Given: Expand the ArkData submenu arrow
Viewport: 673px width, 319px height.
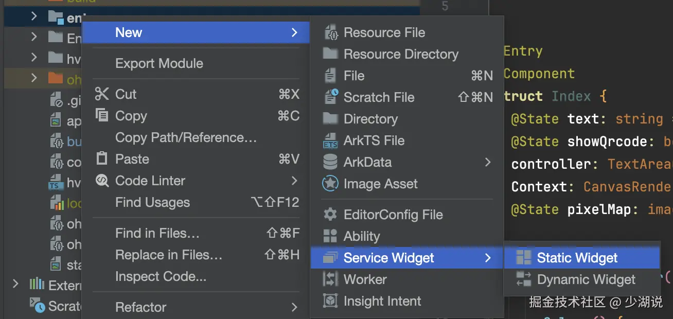Looking at the screenshot, I should point(487,162).
